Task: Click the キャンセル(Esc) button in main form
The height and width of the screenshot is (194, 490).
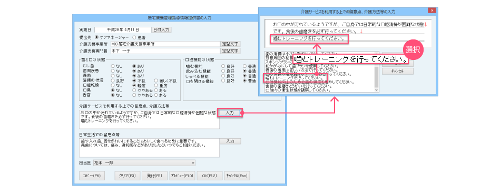Action: coord(237,176)
